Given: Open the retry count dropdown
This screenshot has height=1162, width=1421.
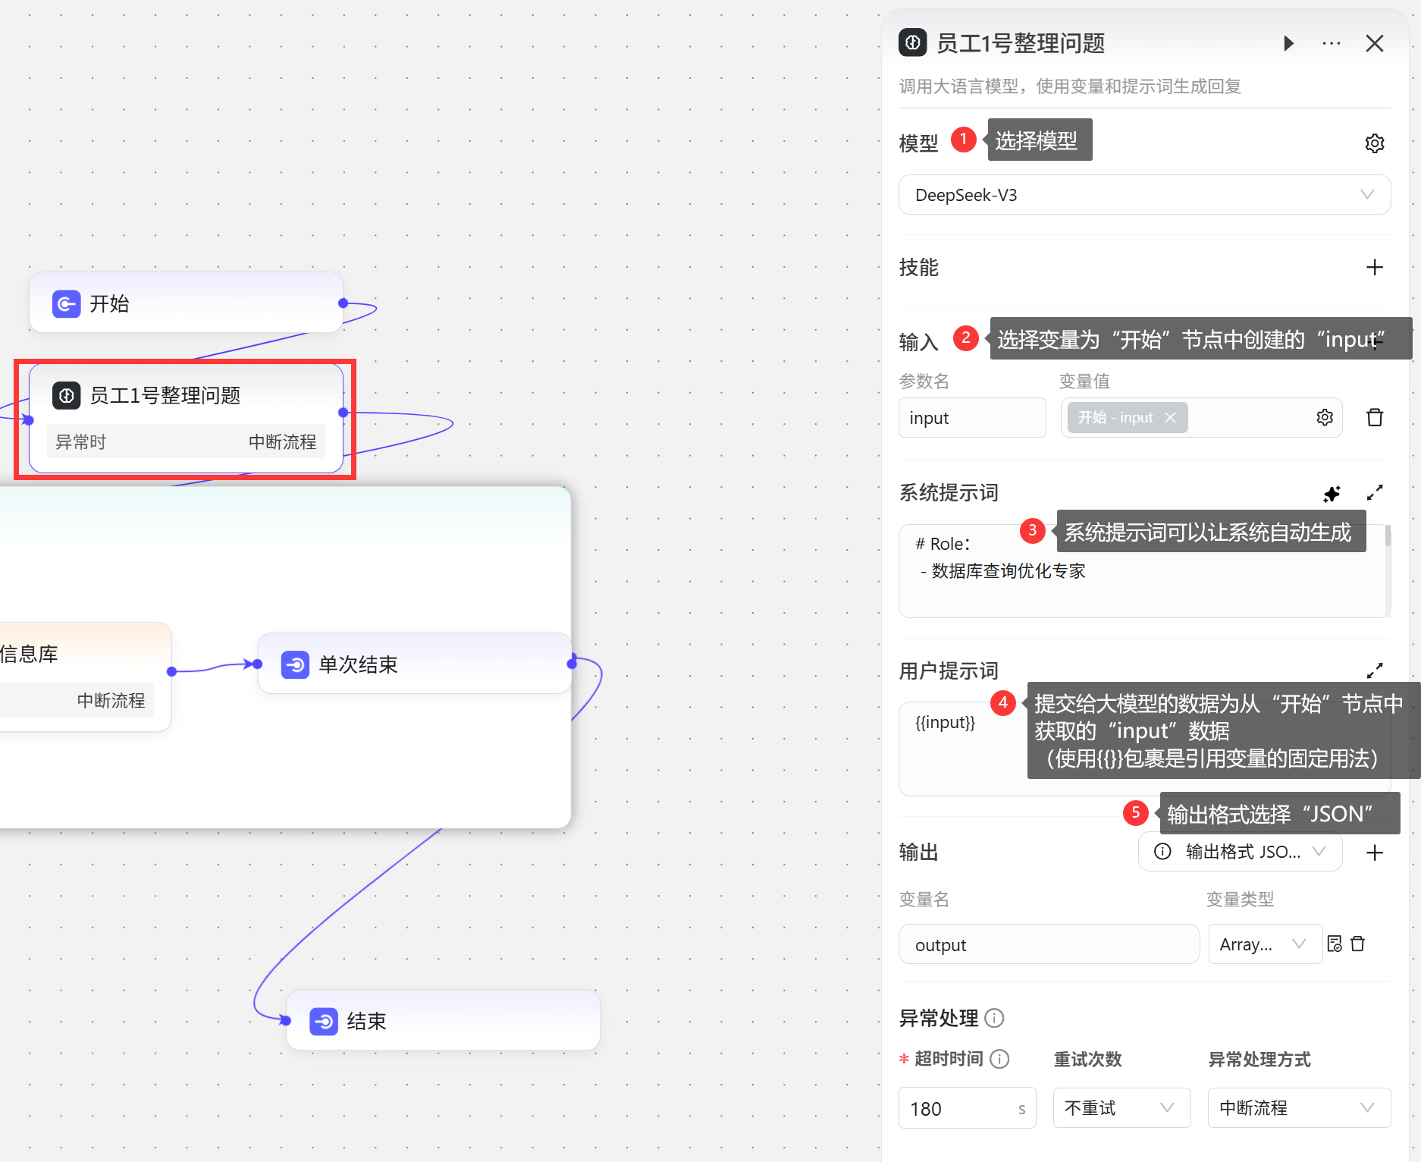Looking at the screenshot, I should click(x=1121, y=1108).
